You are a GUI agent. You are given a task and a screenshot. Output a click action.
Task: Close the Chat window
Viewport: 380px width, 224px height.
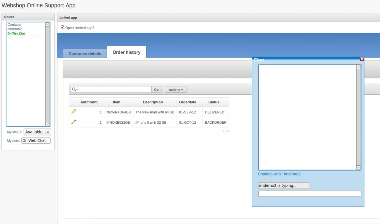click(362, 59)
